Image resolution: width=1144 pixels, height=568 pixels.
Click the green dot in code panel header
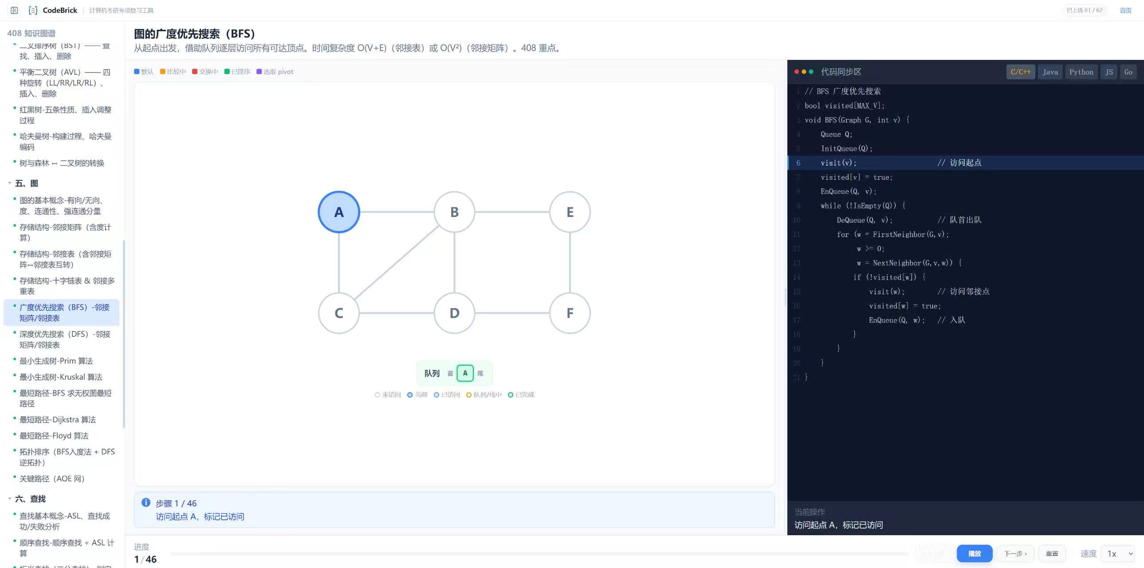coord(811,71)
